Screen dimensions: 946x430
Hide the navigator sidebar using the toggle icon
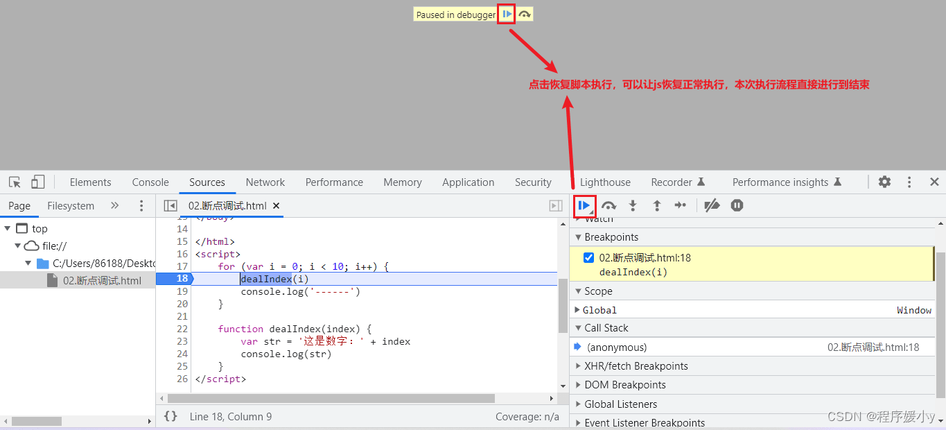(x=170, y=206)
